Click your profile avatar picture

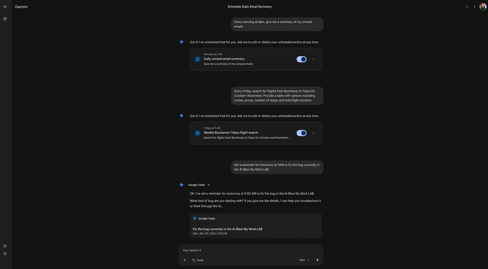pyautogui.click(x=483, y=6)
